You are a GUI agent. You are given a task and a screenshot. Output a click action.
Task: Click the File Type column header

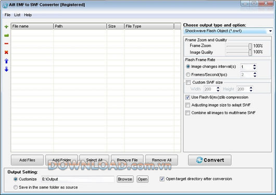149,26
